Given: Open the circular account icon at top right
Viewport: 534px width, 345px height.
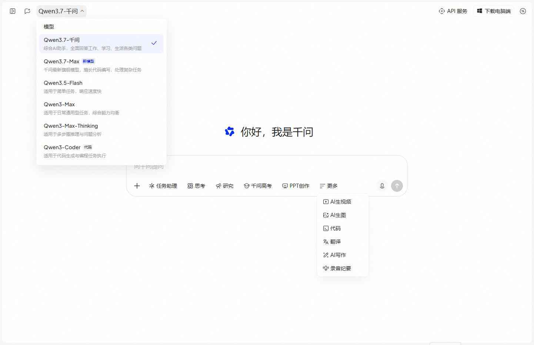Looking at the screenshot, I should coord(523,11).
